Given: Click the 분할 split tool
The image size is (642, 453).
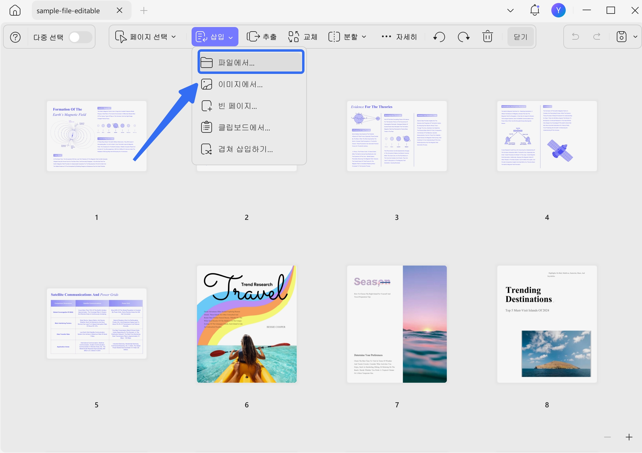Looking at the screenshot, I should click(x=343, y=37).
